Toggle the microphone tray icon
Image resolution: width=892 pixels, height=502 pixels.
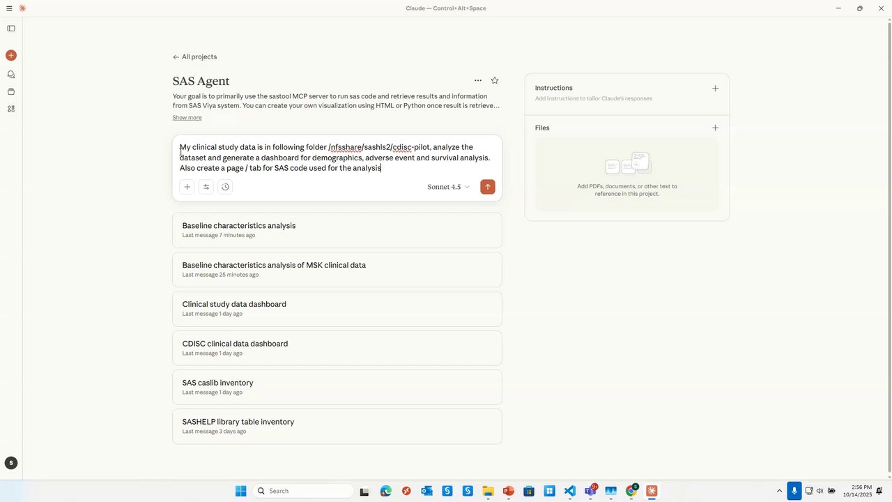pyautogui.click(x=794, y=491)
